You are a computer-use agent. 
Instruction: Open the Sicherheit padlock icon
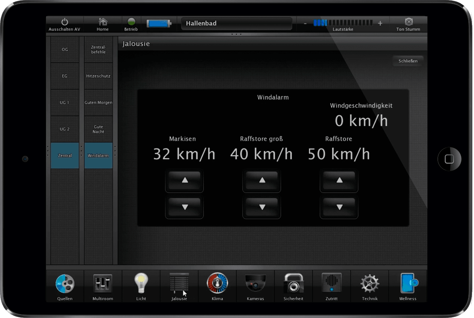pyautogui.click(x=293, y=284)
